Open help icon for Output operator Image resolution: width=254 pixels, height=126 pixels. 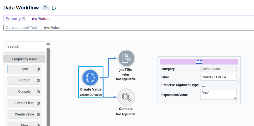38,81
